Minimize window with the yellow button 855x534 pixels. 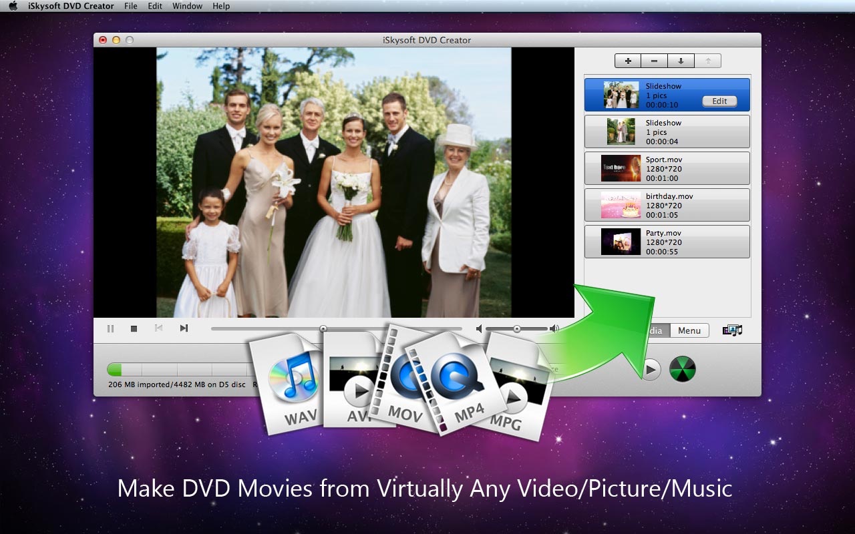pos(116,40)
